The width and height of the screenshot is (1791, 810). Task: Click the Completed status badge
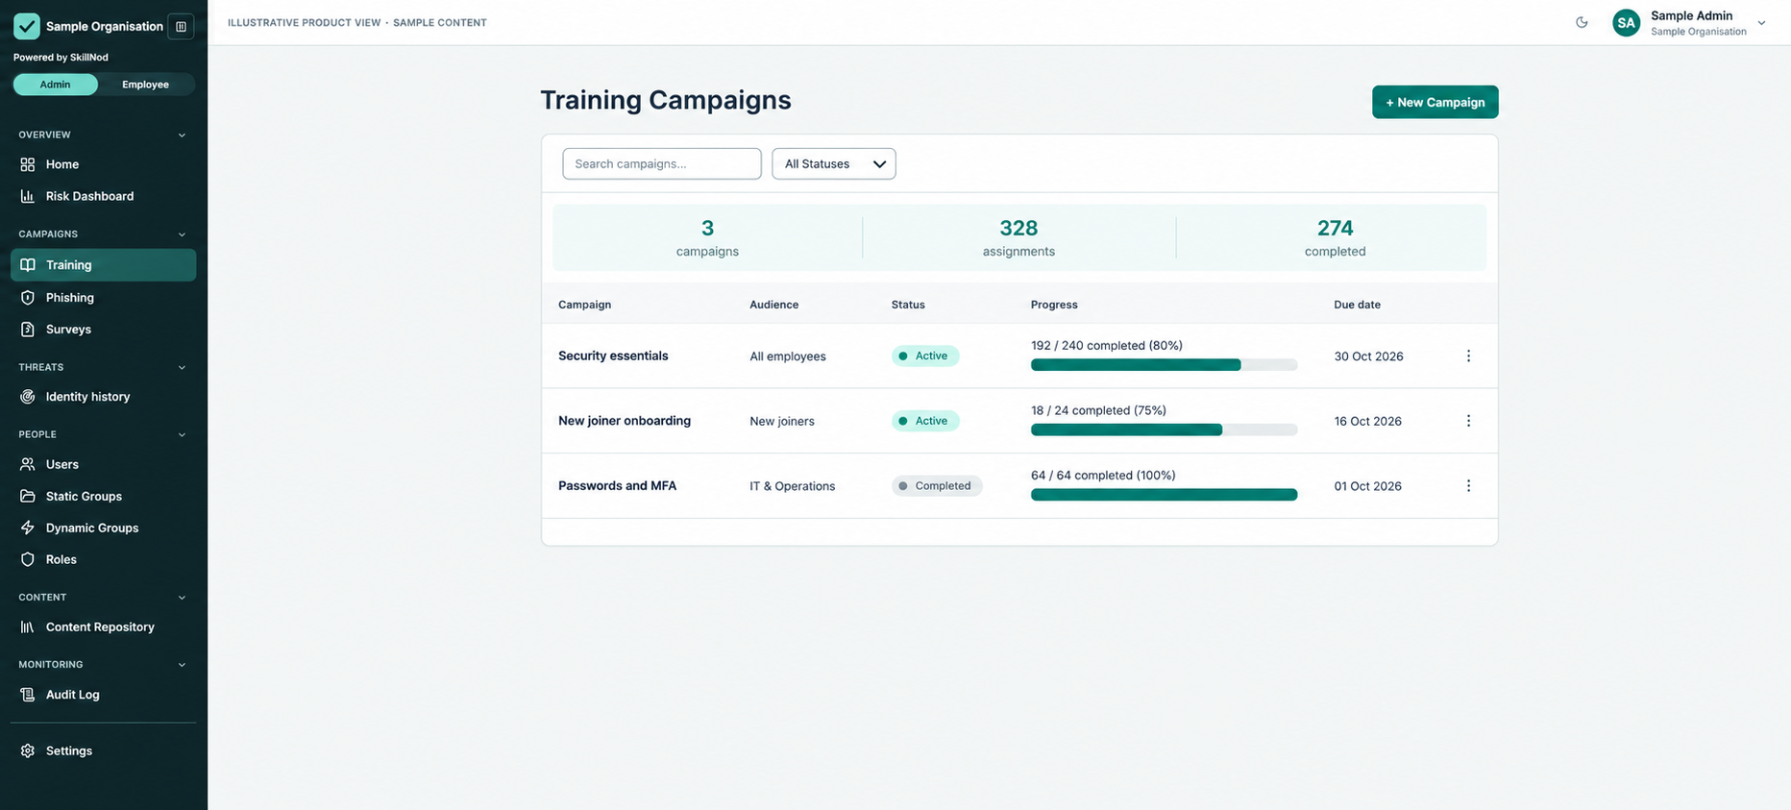(x=937, y=485)
